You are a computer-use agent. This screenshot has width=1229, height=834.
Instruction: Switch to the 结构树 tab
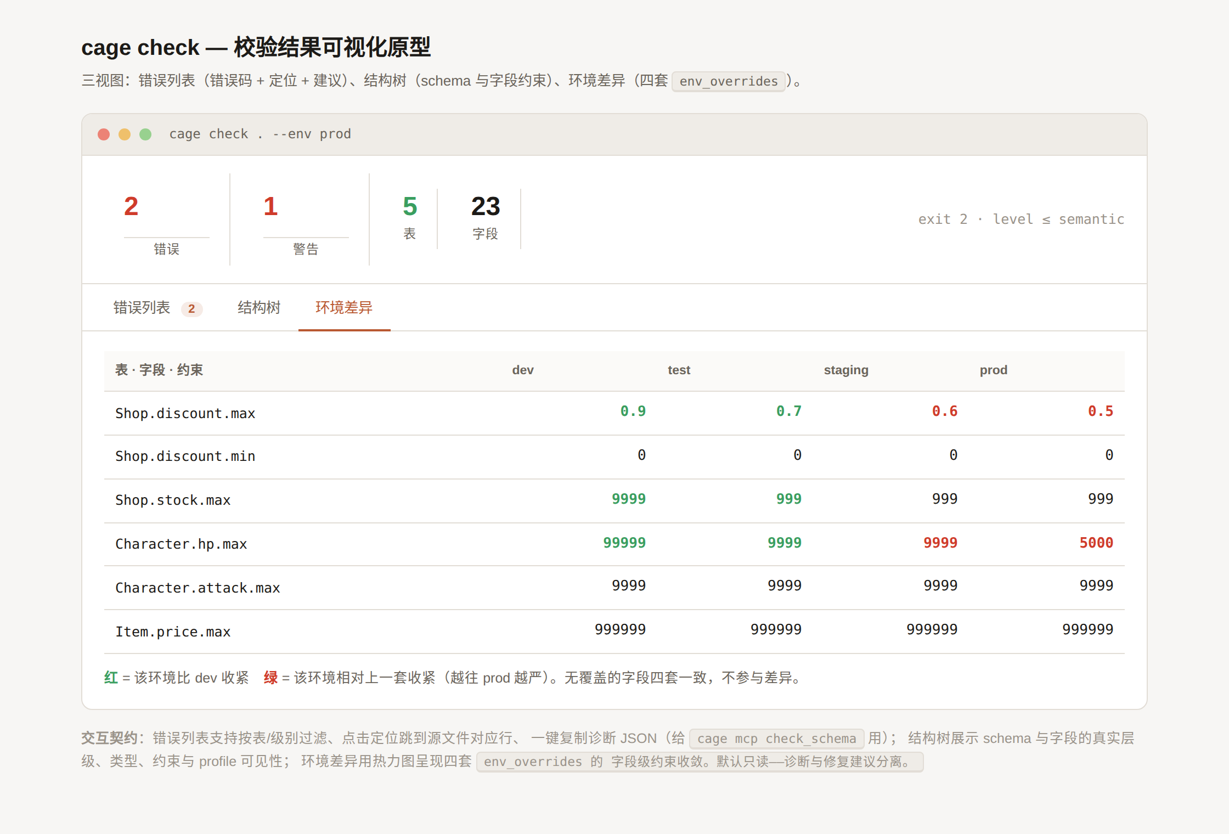(x=259, y=308)
